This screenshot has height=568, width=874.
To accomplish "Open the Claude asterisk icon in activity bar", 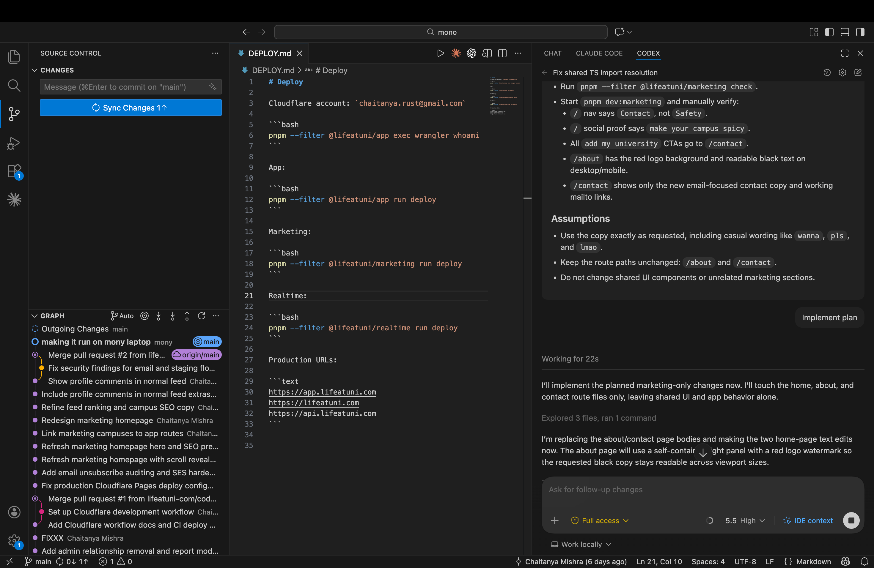I will tap(14, 200).
